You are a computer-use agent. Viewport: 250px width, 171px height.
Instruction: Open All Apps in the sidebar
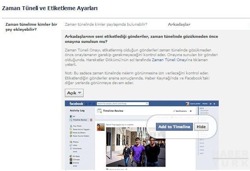76,156
